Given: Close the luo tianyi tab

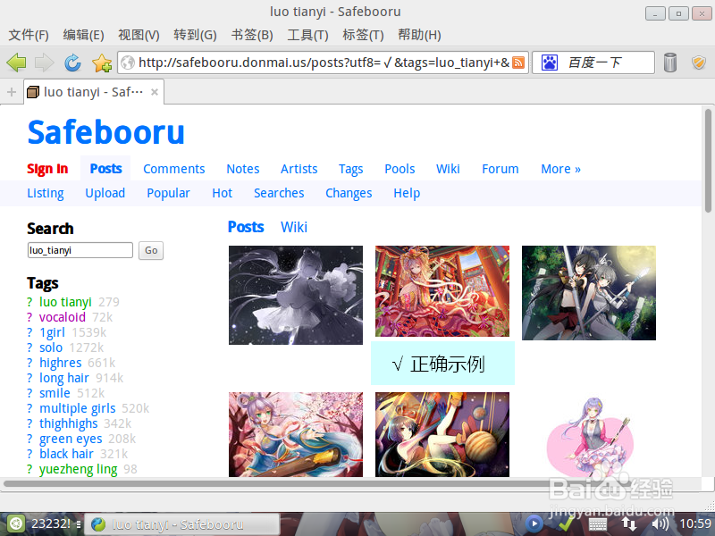Looking at the screenshot, I should point(155,92).
